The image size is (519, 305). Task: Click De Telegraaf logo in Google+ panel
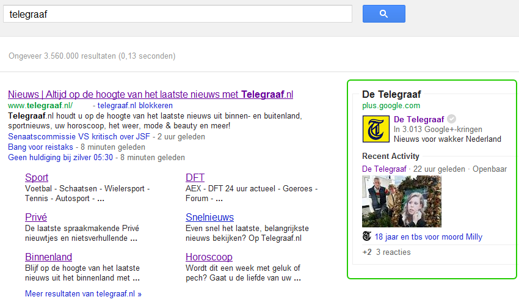point(376,130)
